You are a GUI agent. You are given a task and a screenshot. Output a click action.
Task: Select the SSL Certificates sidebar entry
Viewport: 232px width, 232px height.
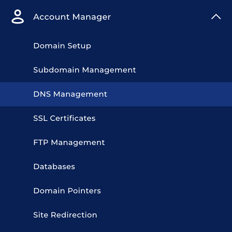(x=64, y=118)
